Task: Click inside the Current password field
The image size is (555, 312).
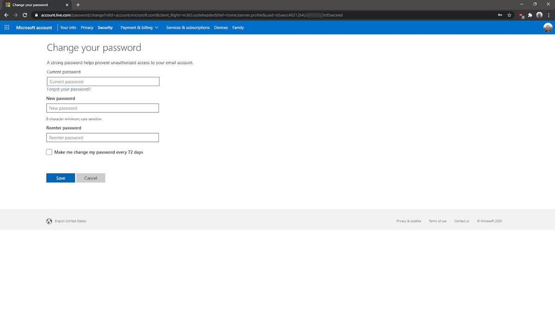Action: [x=102, y=81]
